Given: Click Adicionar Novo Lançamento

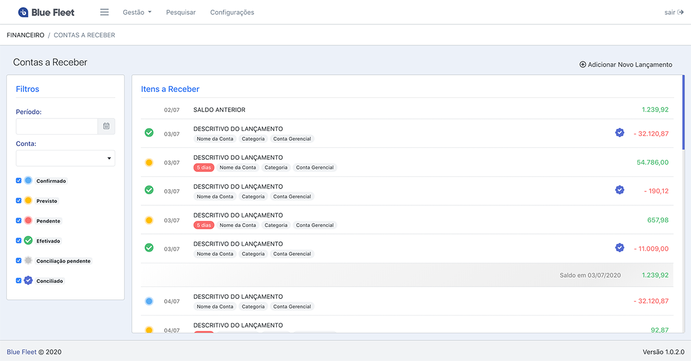Looking at the screenshot, I should click(x=625, y=65).
